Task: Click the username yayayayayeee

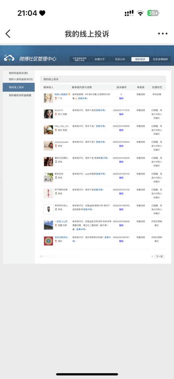Action: pyautogui.click(x=61, y=142)
